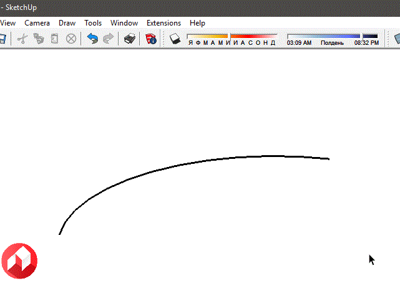
Task: Open the Extensions menu
Action: tap(163, 23)
